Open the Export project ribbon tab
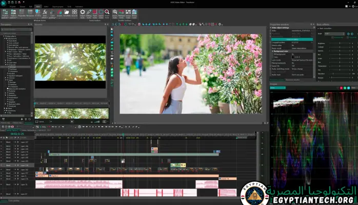358x205 pixels. tap(58, 7)
